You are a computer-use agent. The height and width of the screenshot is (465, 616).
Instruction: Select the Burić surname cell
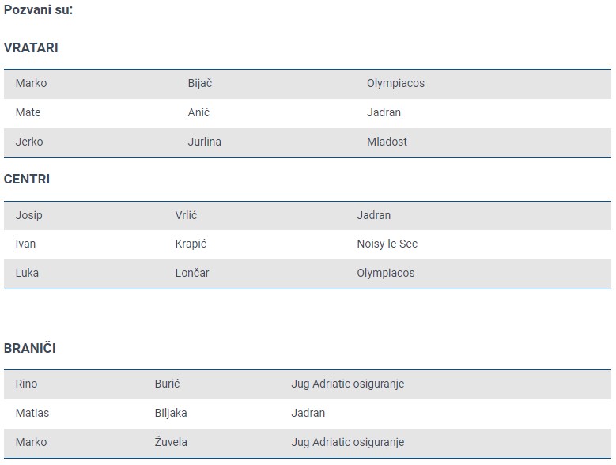pyautogui.click(x=167, y=384)
